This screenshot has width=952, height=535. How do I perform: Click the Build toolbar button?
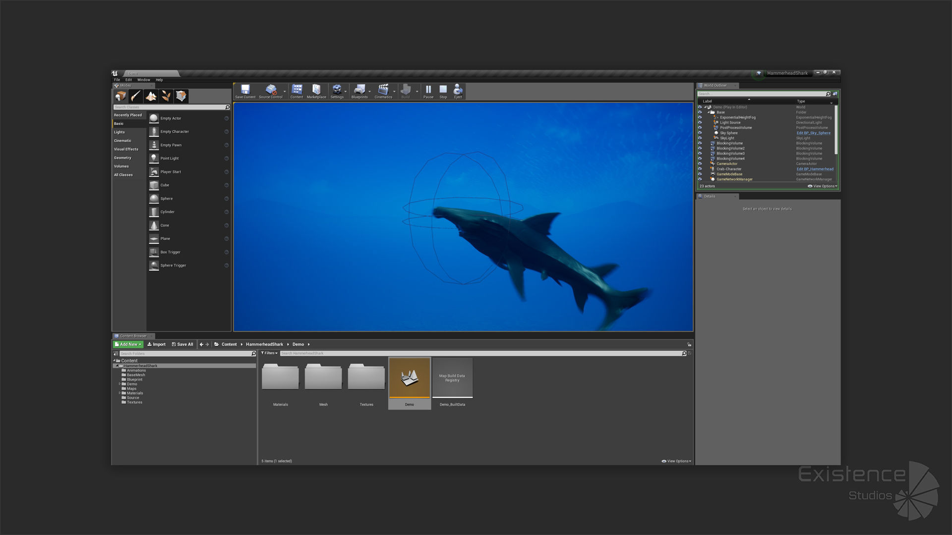(x=406, y=92)
